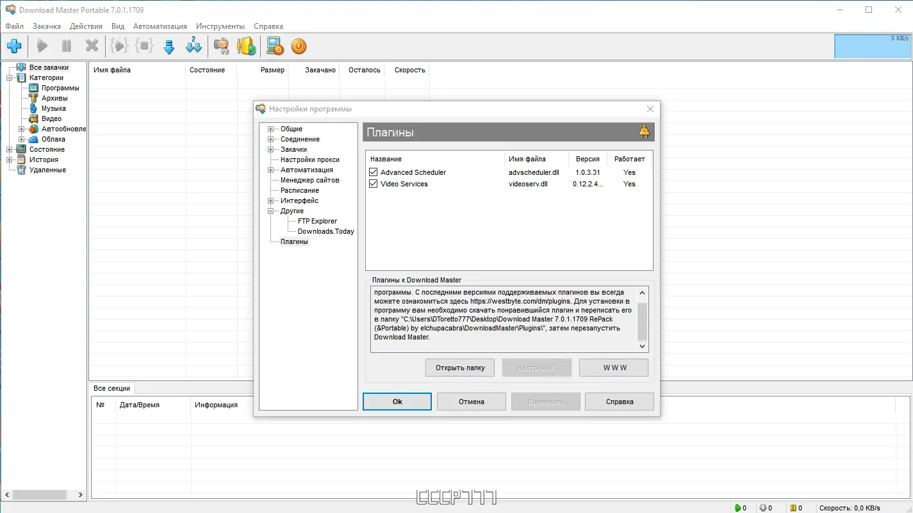Click the double blue arrows icon marked 2

pyautogui.click(x=193, y=45)
